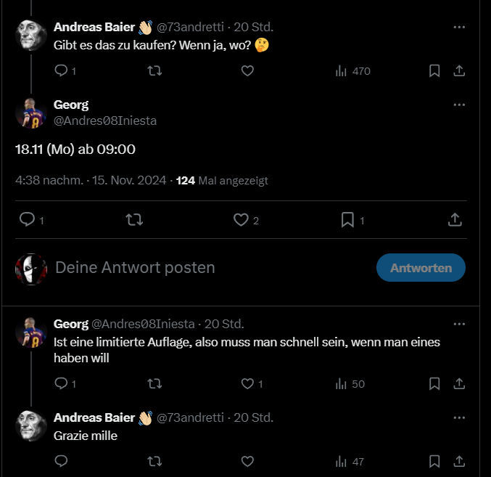
Task: Open the @Andres08Iniesta profile handle link
Action: (105, 121)
